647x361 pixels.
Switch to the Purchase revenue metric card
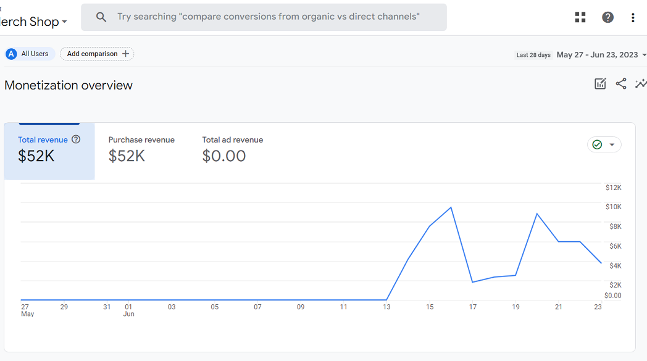pyautogui.click(x=141, y=148)
